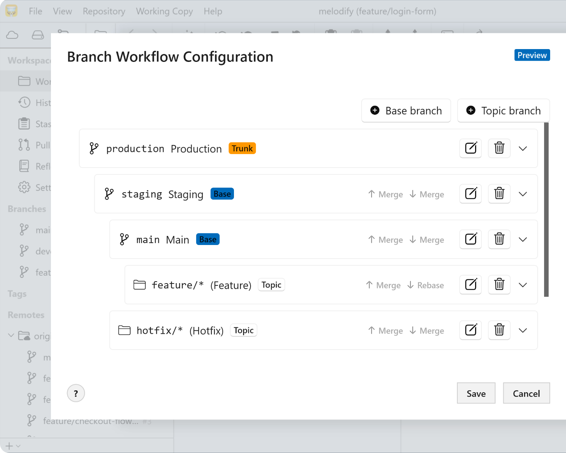Click the Base badge on main
This screenshot has width=566, height=453.
pyautogui.click(x=208, y=239)
